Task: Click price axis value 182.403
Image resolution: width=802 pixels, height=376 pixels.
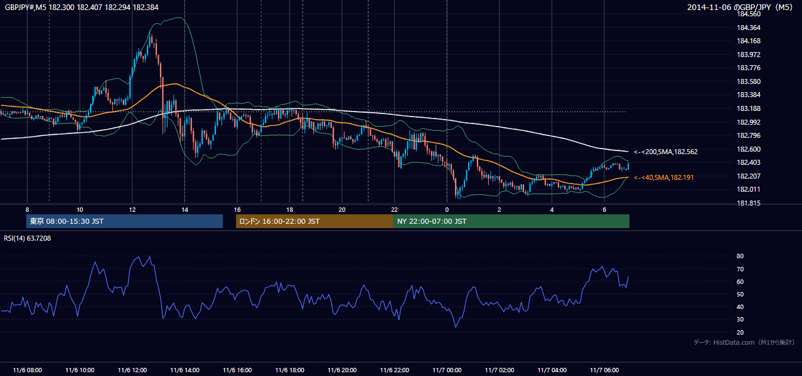Action: pyautogui.click(x=748, y=162)
